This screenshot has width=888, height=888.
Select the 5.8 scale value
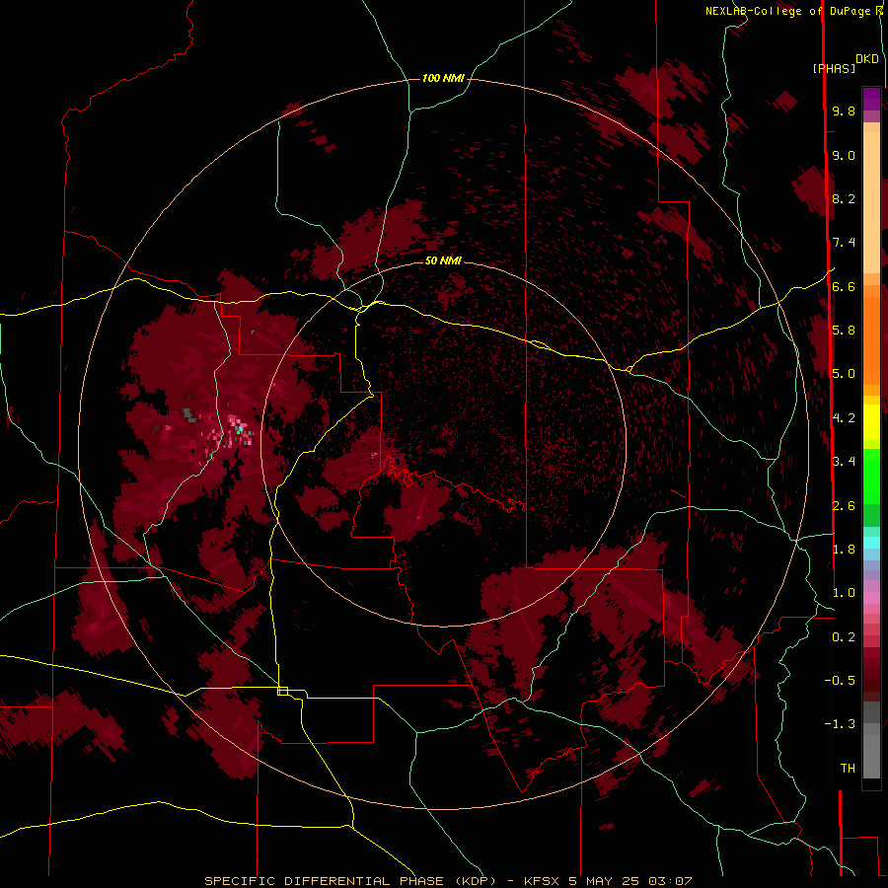[844, 331]
